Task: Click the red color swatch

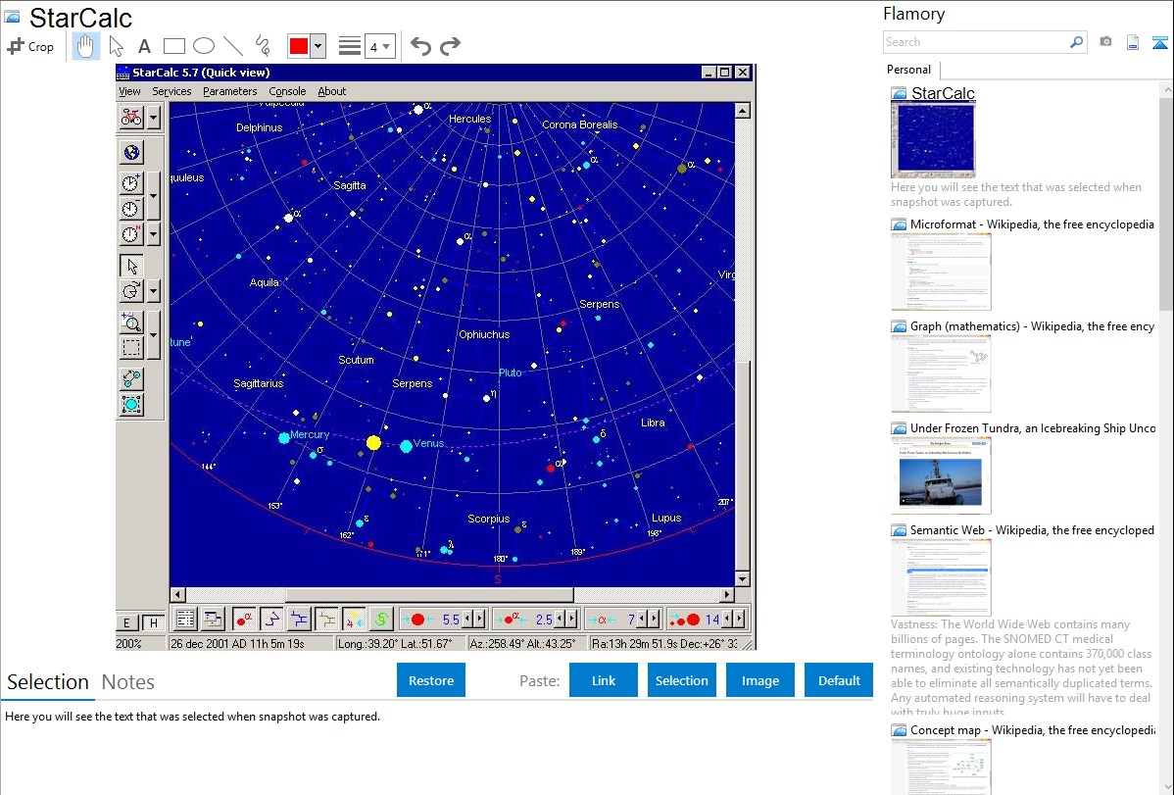Action: coord(298,46)
